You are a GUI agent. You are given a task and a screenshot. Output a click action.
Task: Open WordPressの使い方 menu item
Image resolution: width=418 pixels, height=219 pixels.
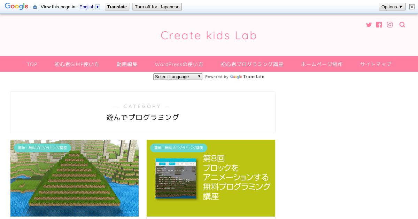[179, 64]
